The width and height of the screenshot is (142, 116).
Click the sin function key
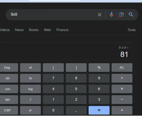pos(9,78)
